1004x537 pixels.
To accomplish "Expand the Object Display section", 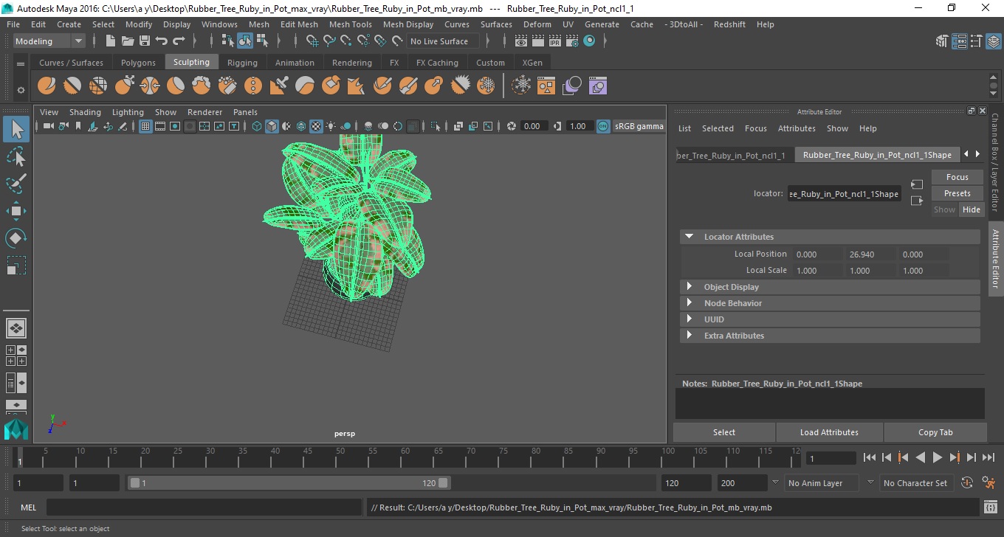I will point(689,286).
